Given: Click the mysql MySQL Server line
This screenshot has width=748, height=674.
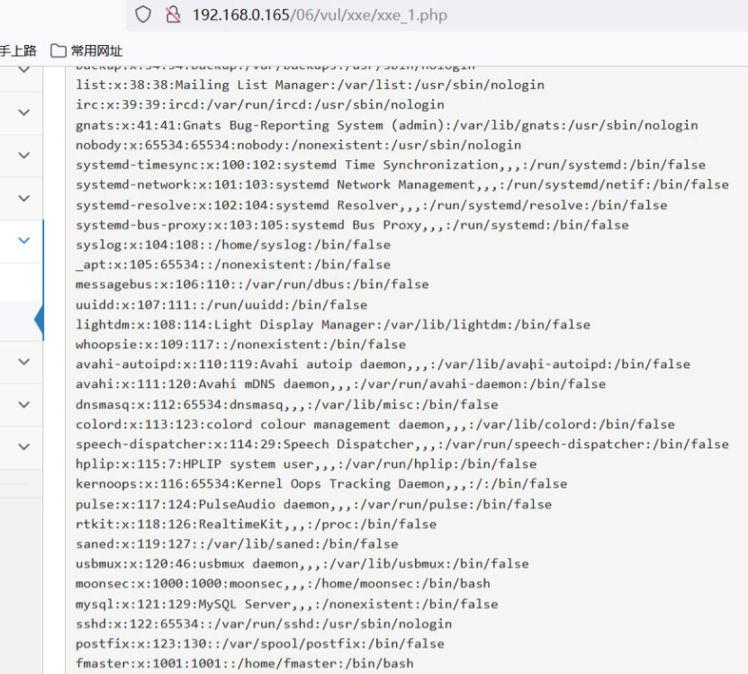Looking at the screenshot, I should (x=286, y=604).
